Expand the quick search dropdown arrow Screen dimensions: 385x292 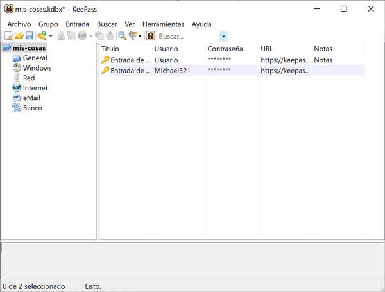pos(223,36)
